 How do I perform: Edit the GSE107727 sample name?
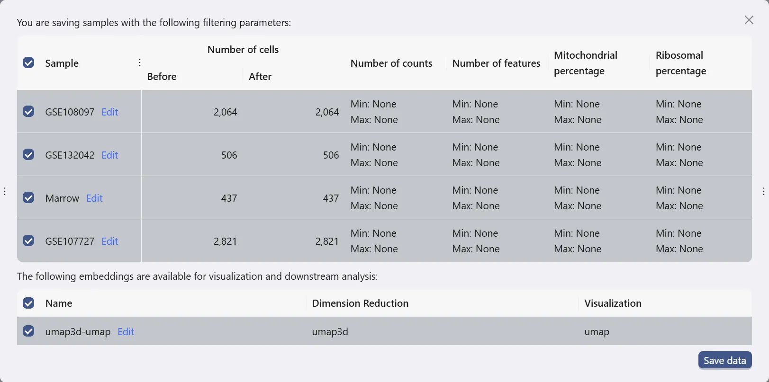(x=109, y=241)
